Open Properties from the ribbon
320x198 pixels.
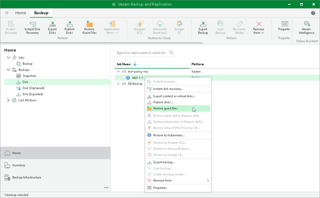tap(285, 26)
